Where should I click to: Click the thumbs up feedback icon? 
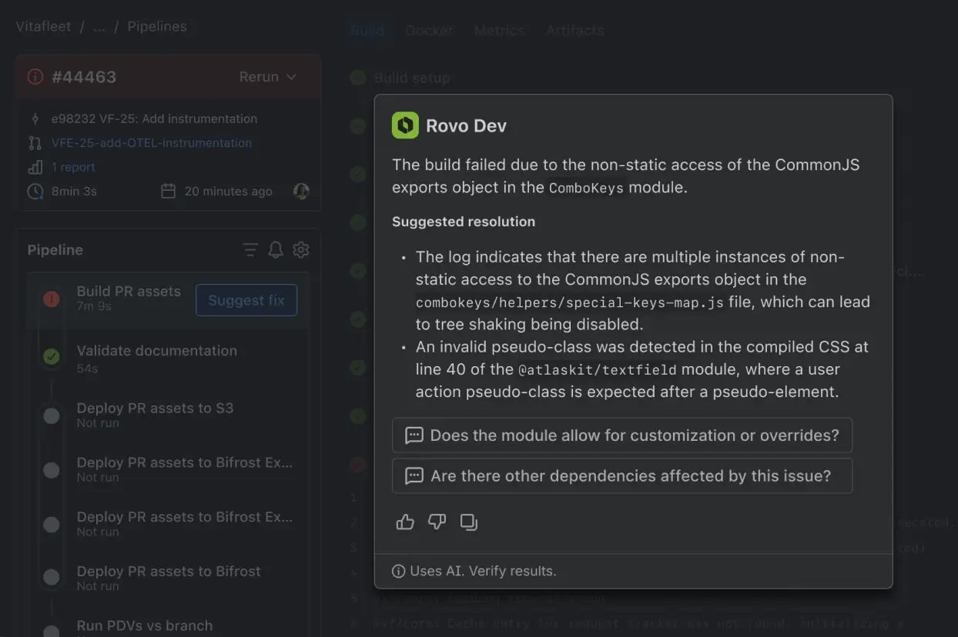click(405, 522)
